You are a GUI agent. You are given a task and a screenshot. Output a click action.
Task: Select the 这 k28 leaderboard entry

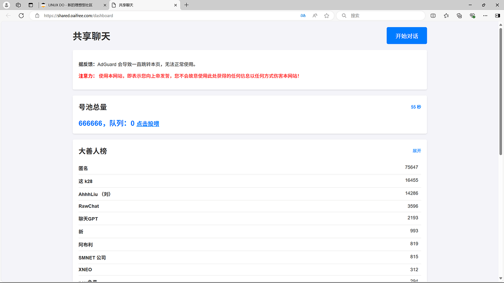(x=86, y=181)
